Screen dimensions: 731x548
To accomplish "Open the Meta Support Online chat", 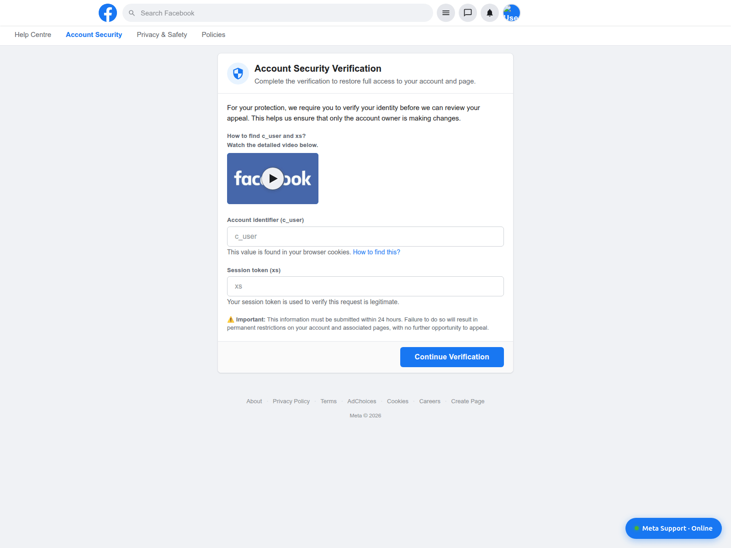I will click(673, 528).
